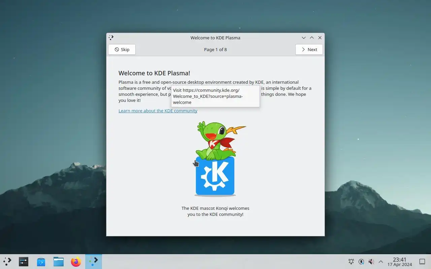Open the KDE application launcher

(x=7, y=261)
